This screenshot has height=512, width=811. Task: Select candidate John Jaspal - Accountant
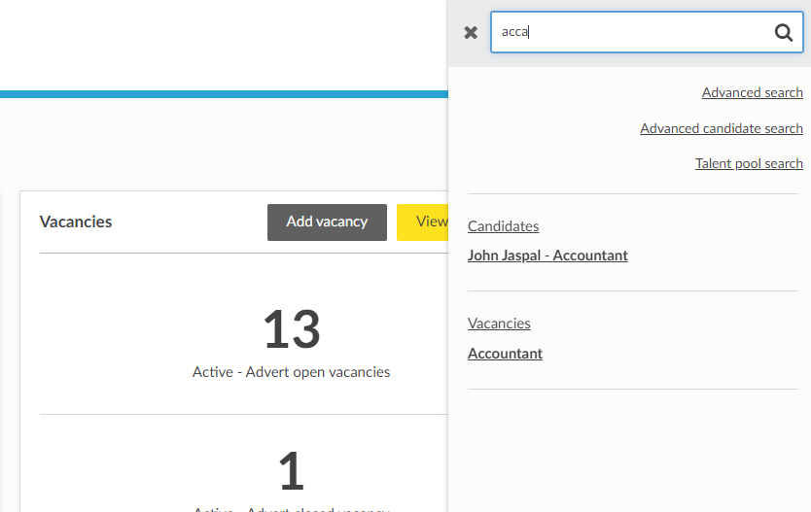547,256
